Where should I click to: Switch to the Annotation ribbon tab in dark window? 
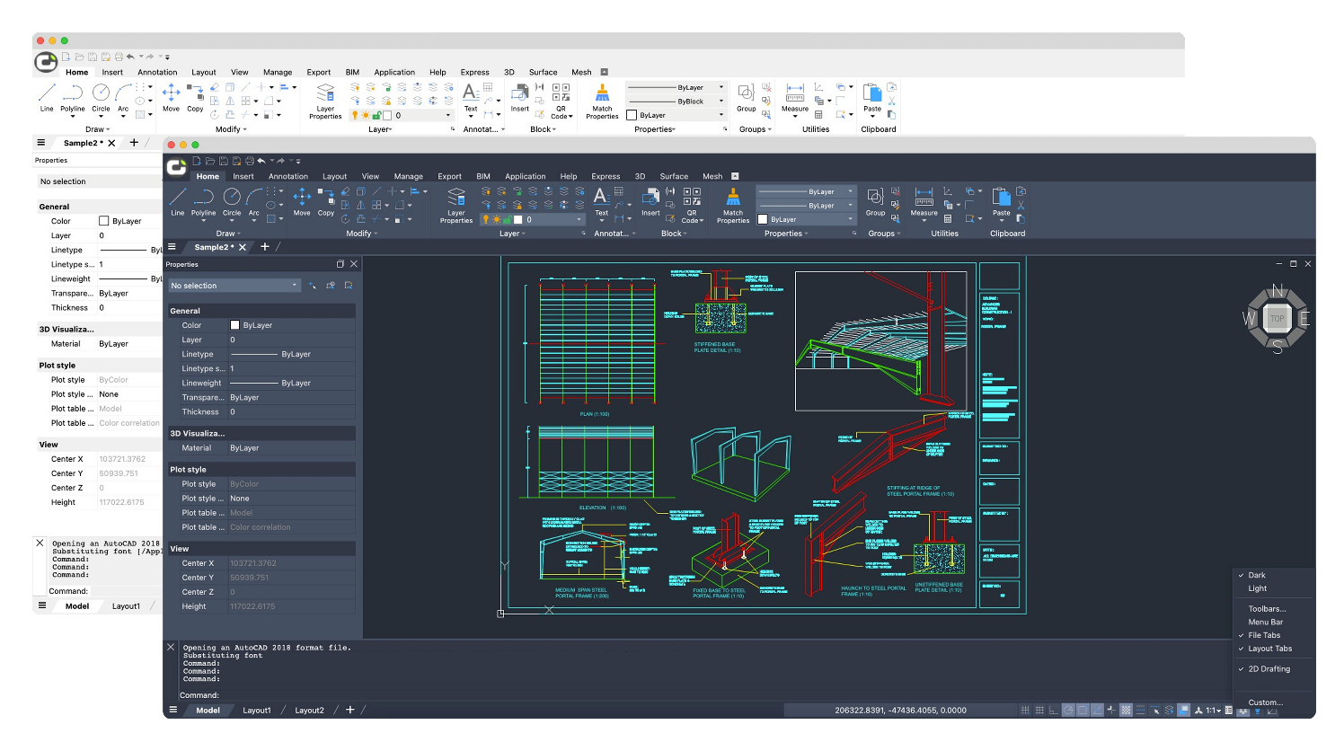[287, 176]
